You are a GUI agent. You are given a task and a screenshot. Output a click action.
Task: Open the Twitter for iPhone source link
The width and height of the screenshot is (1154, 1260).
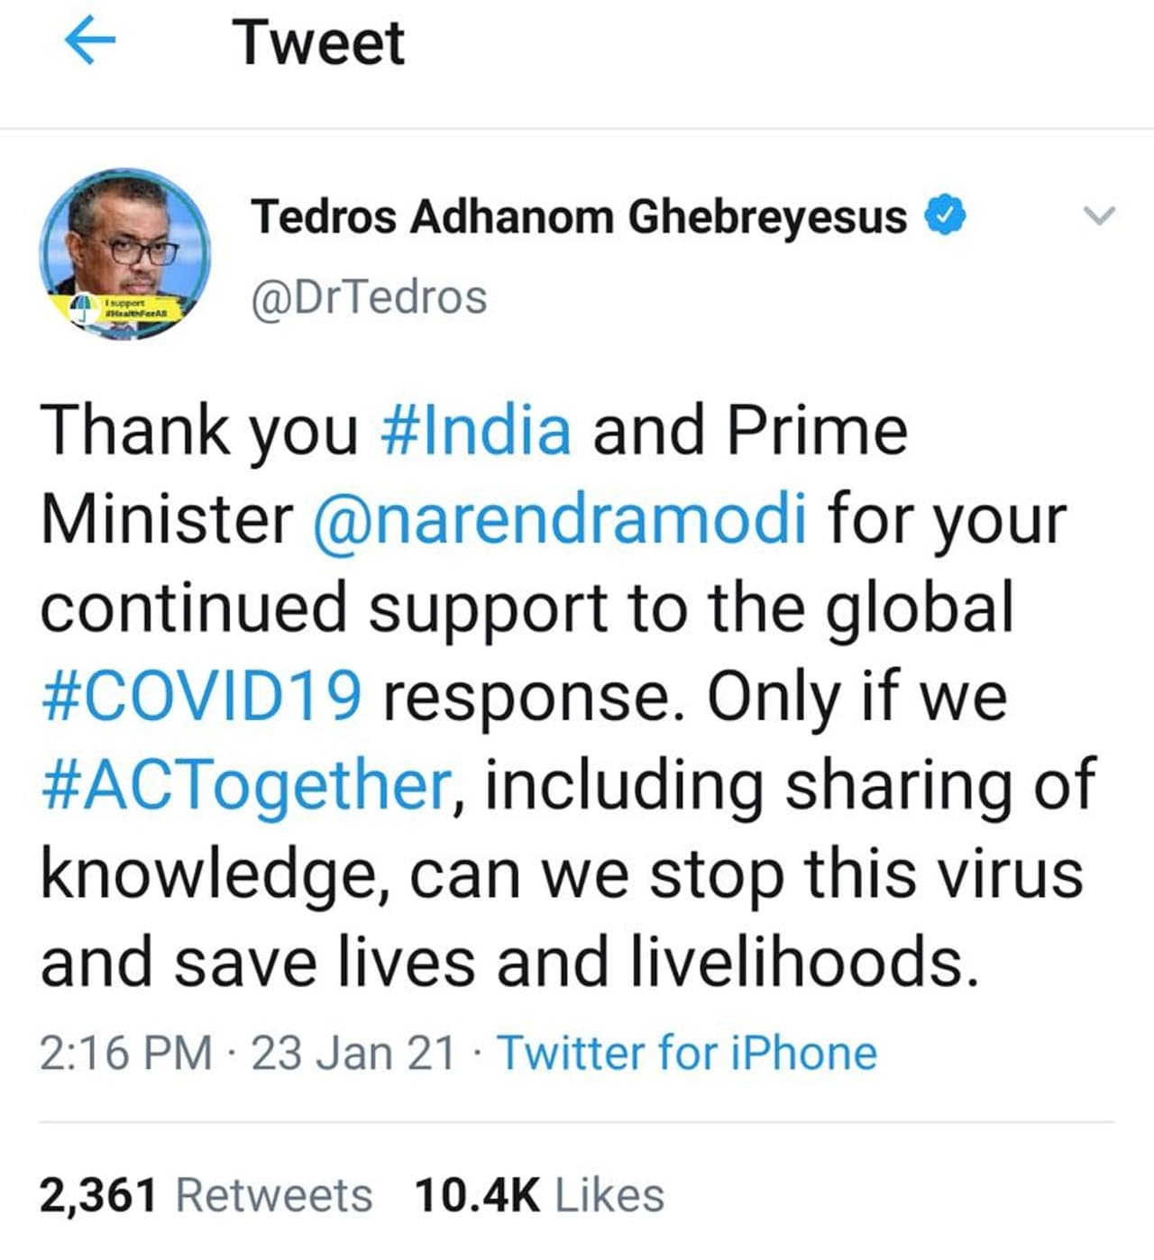tap(687, 1053)
